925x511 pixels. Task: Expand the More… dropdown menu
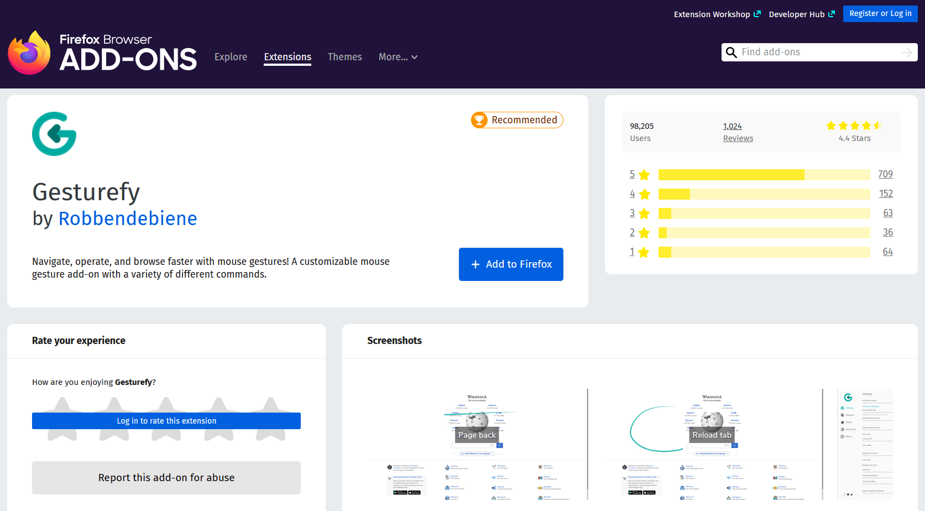tap(398, 57)
